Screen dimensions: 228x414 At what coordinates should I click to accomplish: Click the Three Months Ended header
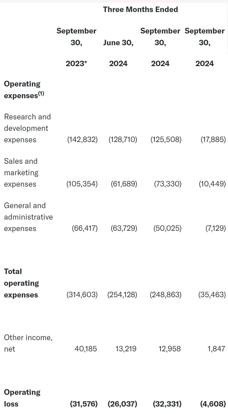coord(140,9)
